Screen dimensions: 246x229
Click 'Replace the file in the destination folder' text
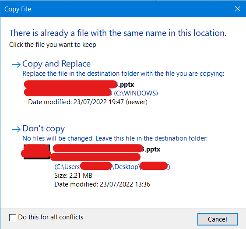coord(123,74)
